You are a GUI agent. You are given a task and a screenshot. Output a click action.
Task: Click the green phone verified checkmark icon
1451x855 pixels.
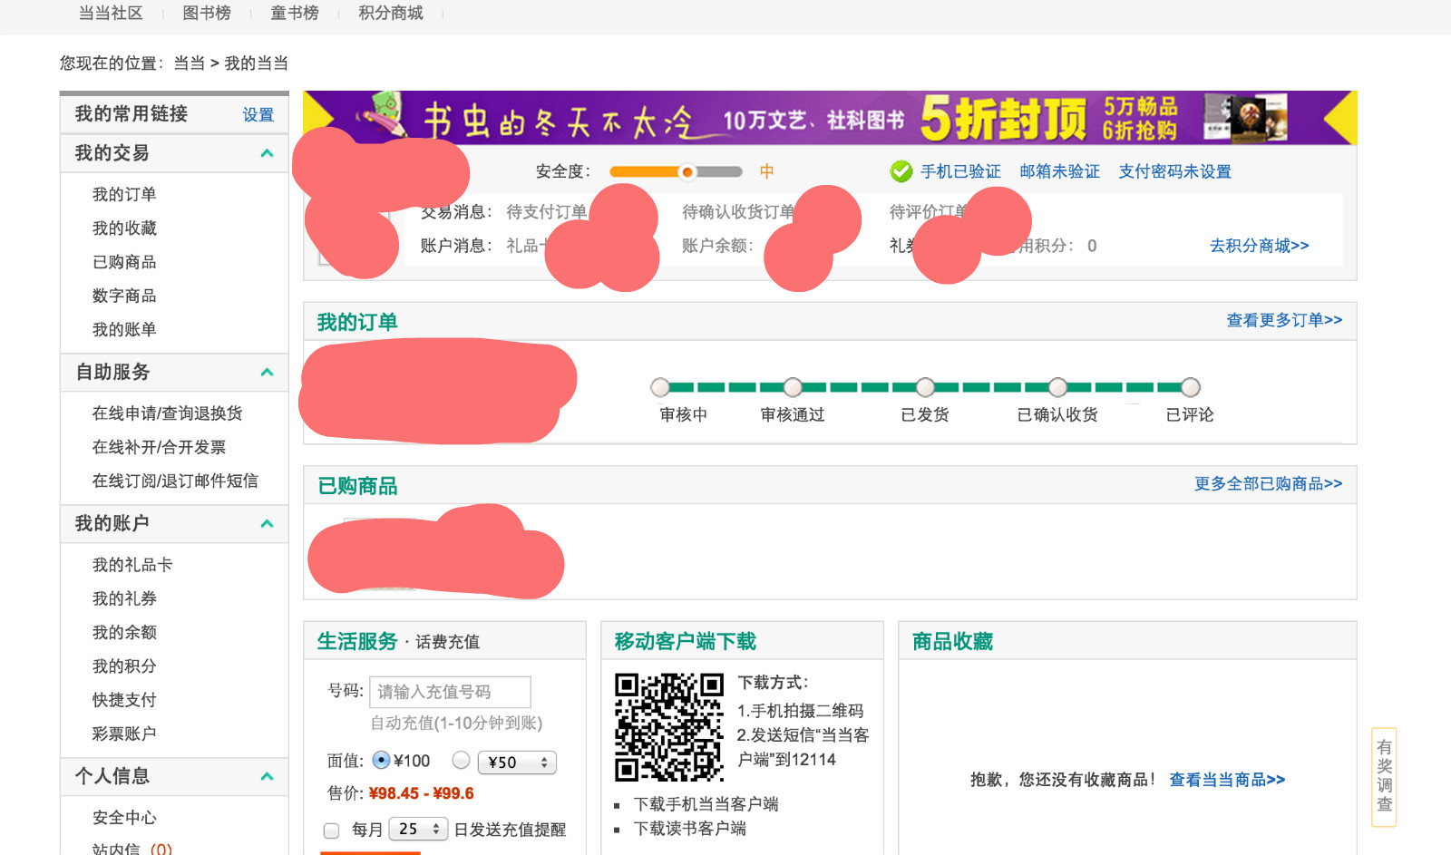[901, 171]
